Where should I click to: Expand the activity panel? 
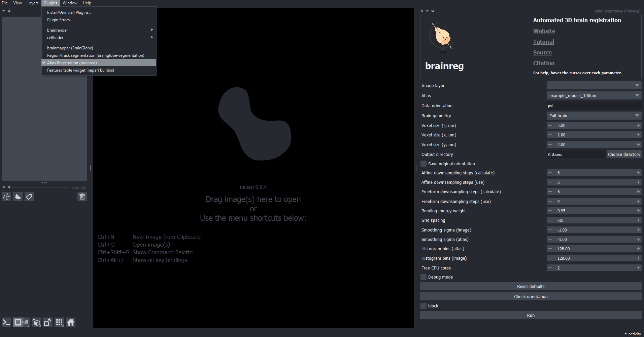coord(633,334)
